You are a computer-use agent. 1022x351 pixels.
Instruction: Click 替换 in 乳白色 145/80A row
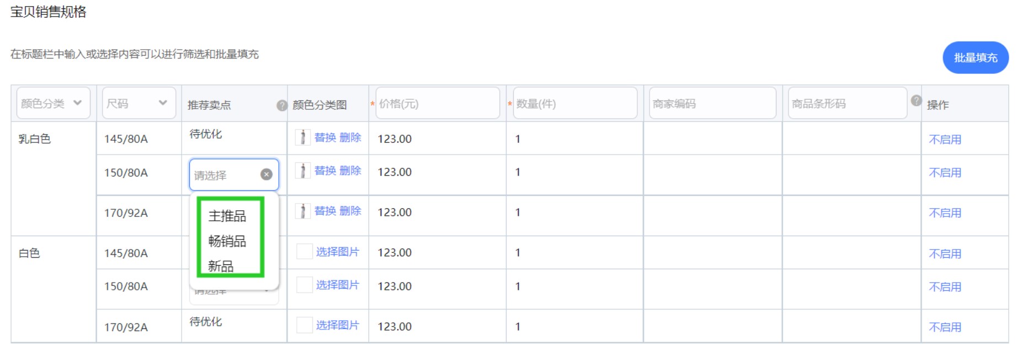point(325,137)
